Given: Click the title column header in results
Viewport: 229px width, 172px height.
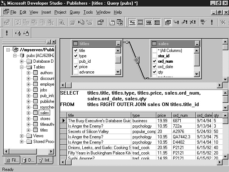Looking at the screenshot, I should 98,115.
